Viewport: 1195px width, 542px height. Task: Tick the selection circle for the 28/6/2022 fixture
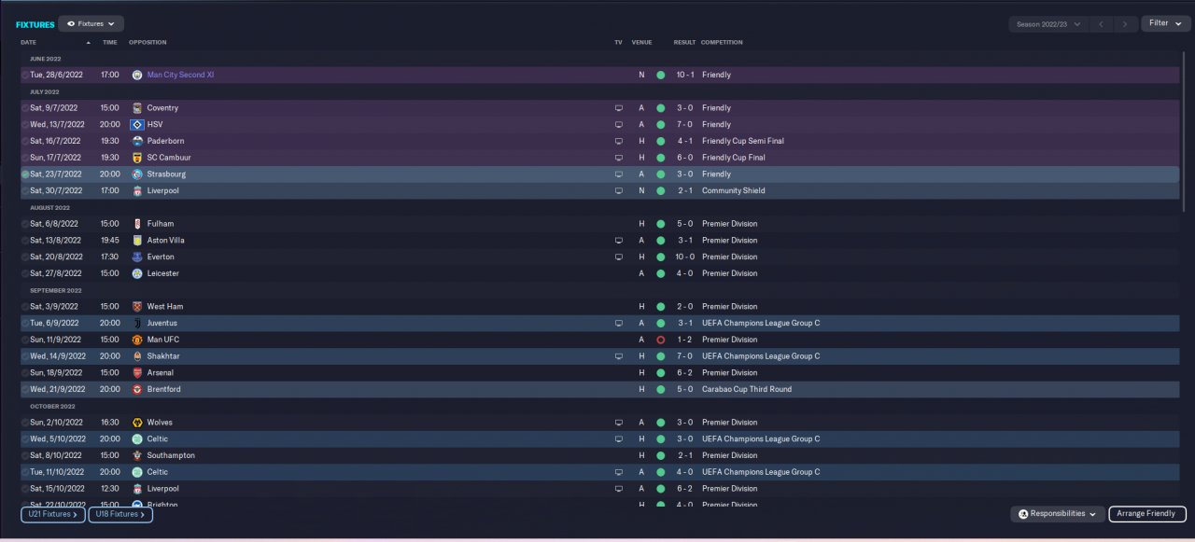pos(25,75)
